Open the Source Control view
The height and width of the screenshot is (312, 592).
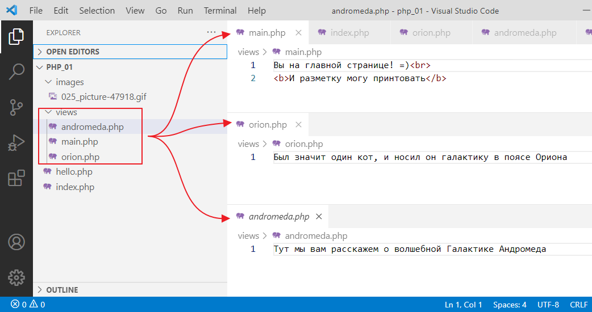coord(16,107)
